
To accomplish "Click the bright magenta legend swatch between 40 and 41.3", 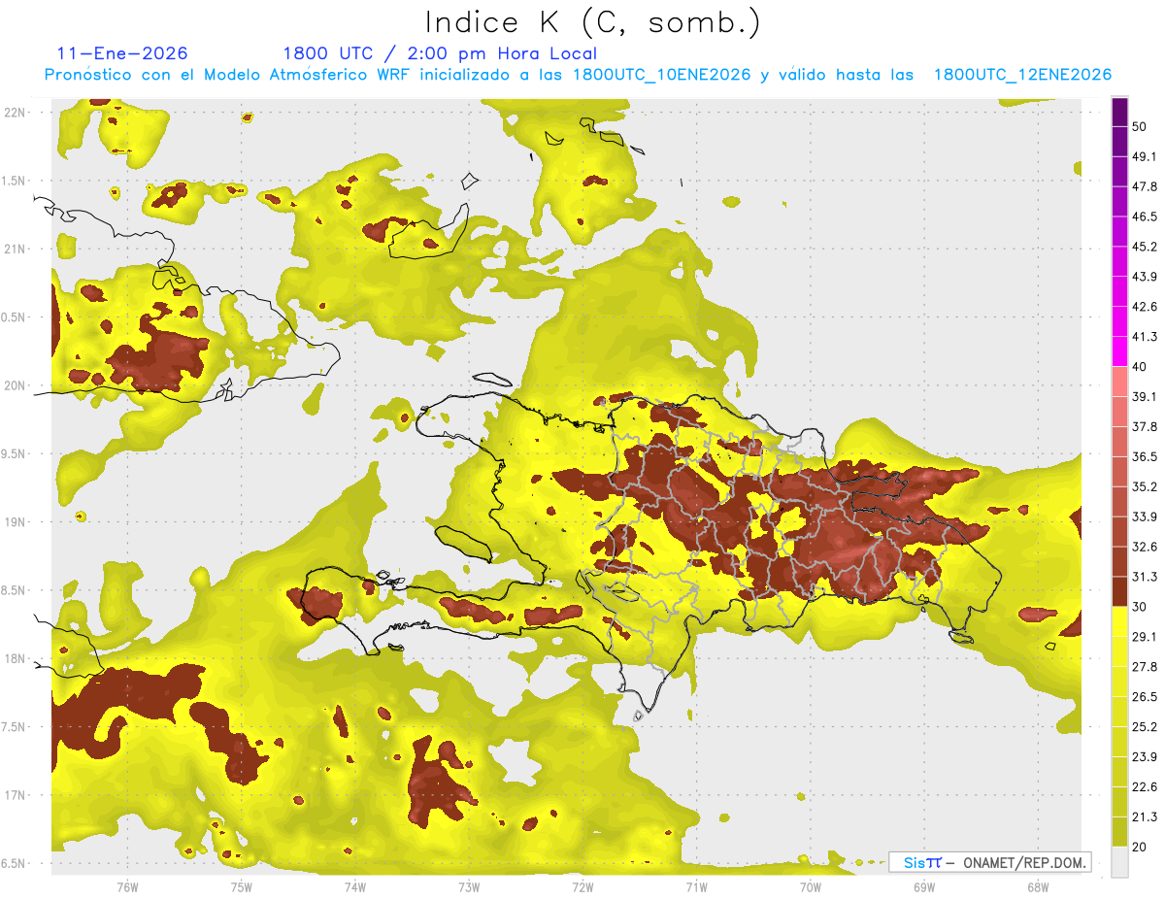I will (x=1119, y=351).
